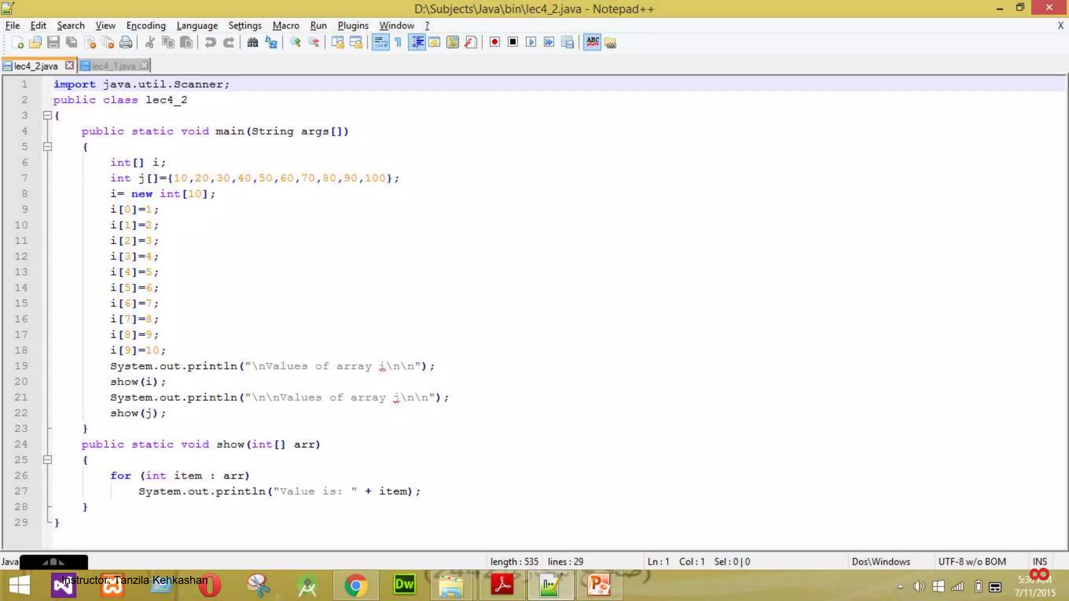Screen dimensions: 1069x601
Task: Click the Undo arrow icon
Action: tap(210, 43)
